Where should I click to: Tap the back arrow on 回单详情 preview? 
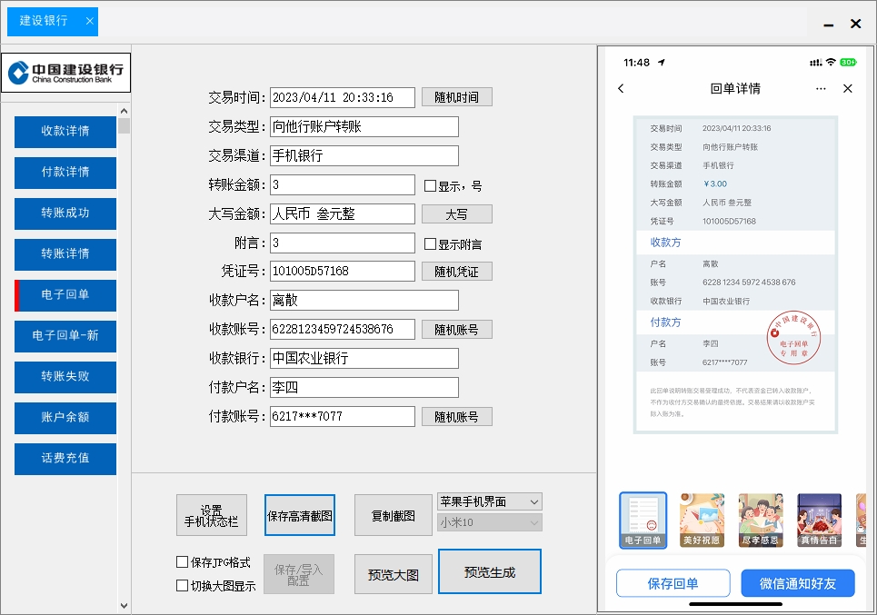(x=621, y=88)
